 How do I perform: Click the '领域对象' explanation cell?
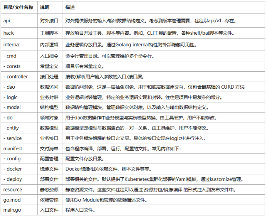pyautogui.click(x=49, y=118)
